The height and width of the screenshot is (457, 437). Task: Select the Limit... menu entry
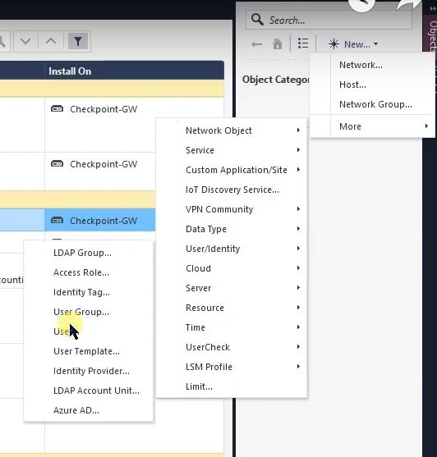pos(199,386)
